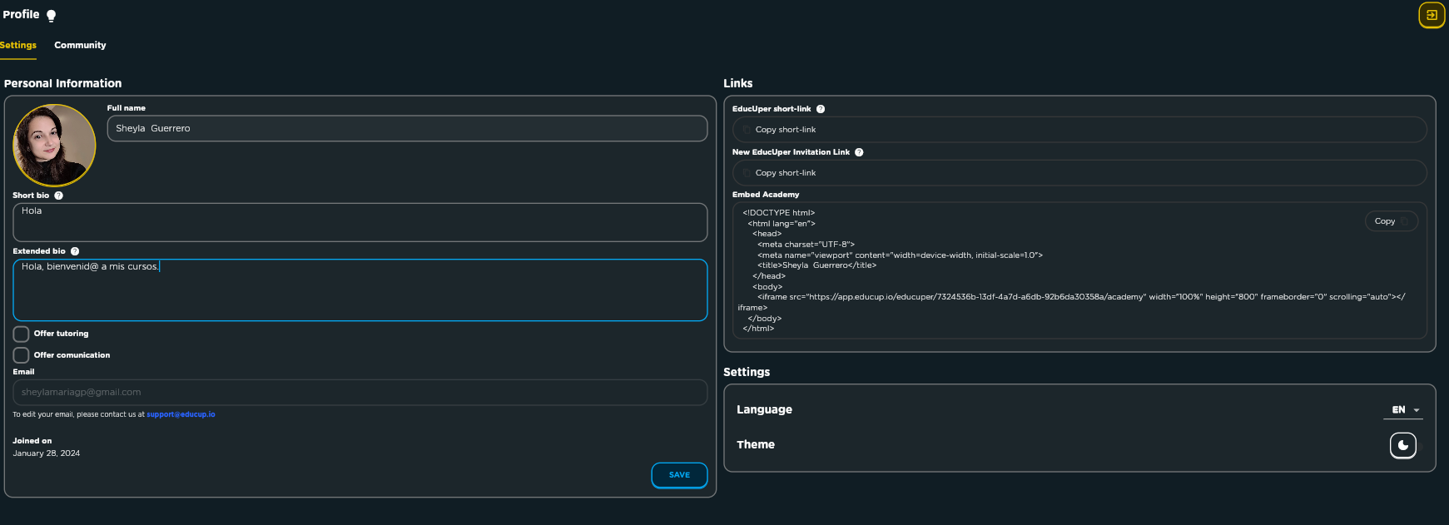Open the help icon beside Short bio
Screen dimensions: 1449x525
tap(58, 196)
